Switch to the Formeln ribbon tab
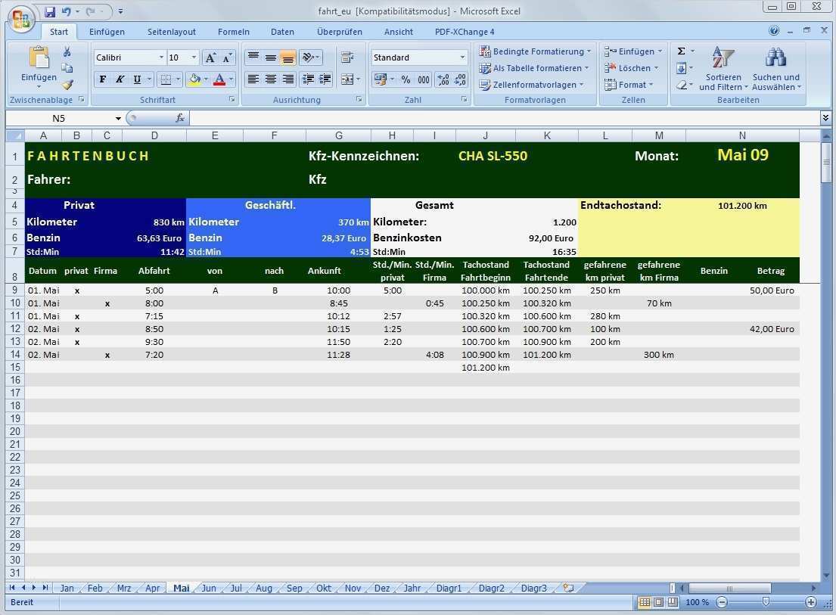Viewport: 836px width, 615px height. click(x=234, y=32)
